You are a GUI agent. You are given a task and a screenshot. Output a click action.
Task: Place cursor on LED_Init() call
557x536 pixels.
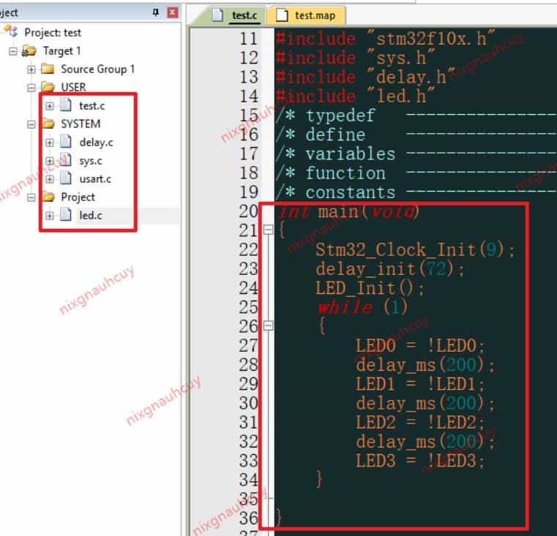point(370,288)
